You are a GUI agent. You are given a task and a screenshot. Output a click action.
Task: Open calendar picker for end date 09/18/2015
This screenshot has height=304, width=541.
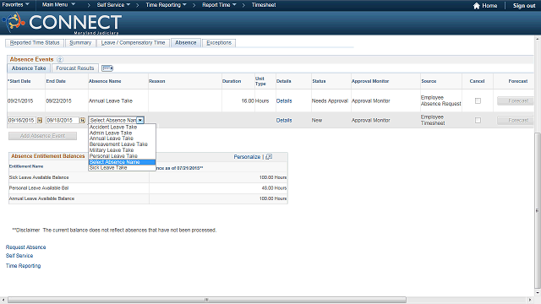coord(83,120)
